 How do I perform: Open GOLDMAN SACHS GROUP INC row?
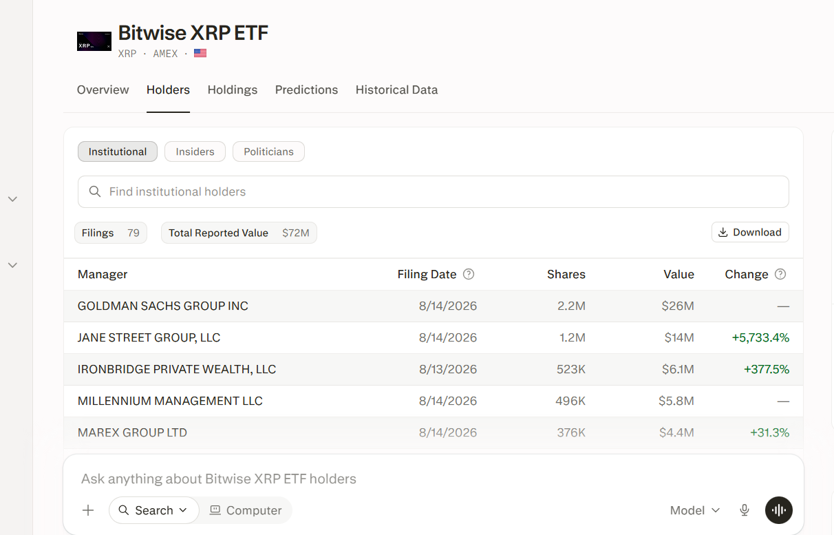434,306
